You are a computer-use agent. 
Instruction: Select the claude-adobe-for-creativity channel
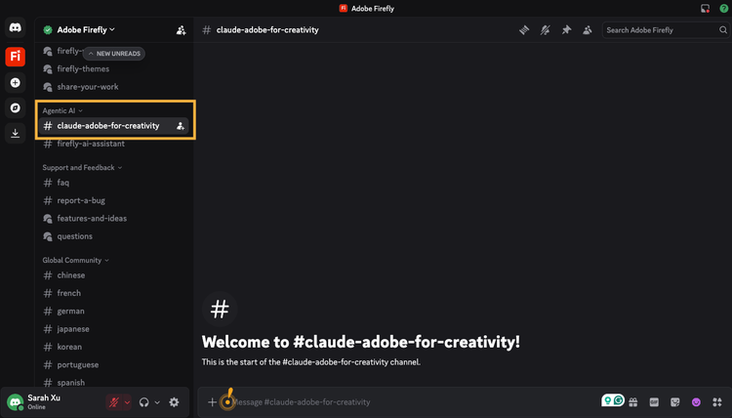(x=114, y=126)
